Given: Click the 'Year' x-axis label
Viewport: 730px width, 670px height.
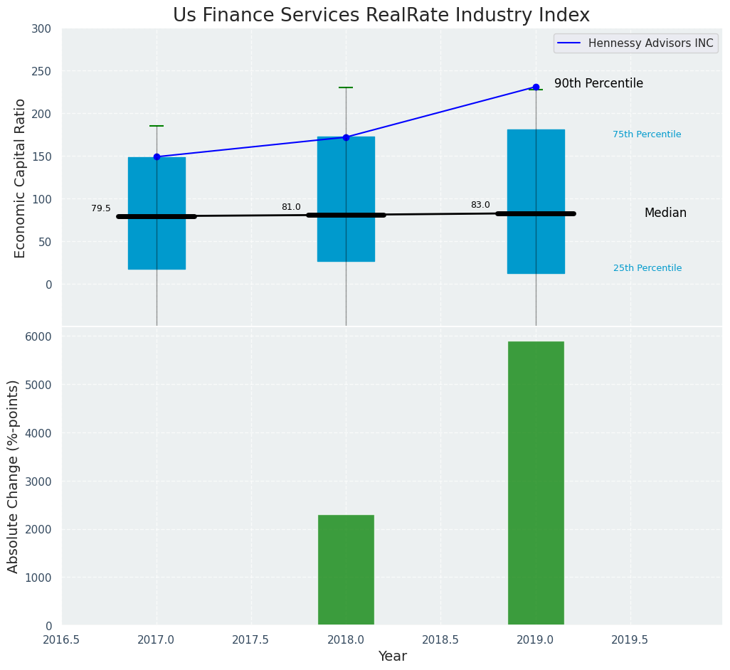Looking at the screenshot, I should [x=392, y=656].
